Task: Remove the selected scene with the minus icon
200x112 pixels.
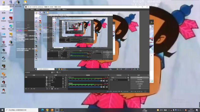Action: coord(28,89)
